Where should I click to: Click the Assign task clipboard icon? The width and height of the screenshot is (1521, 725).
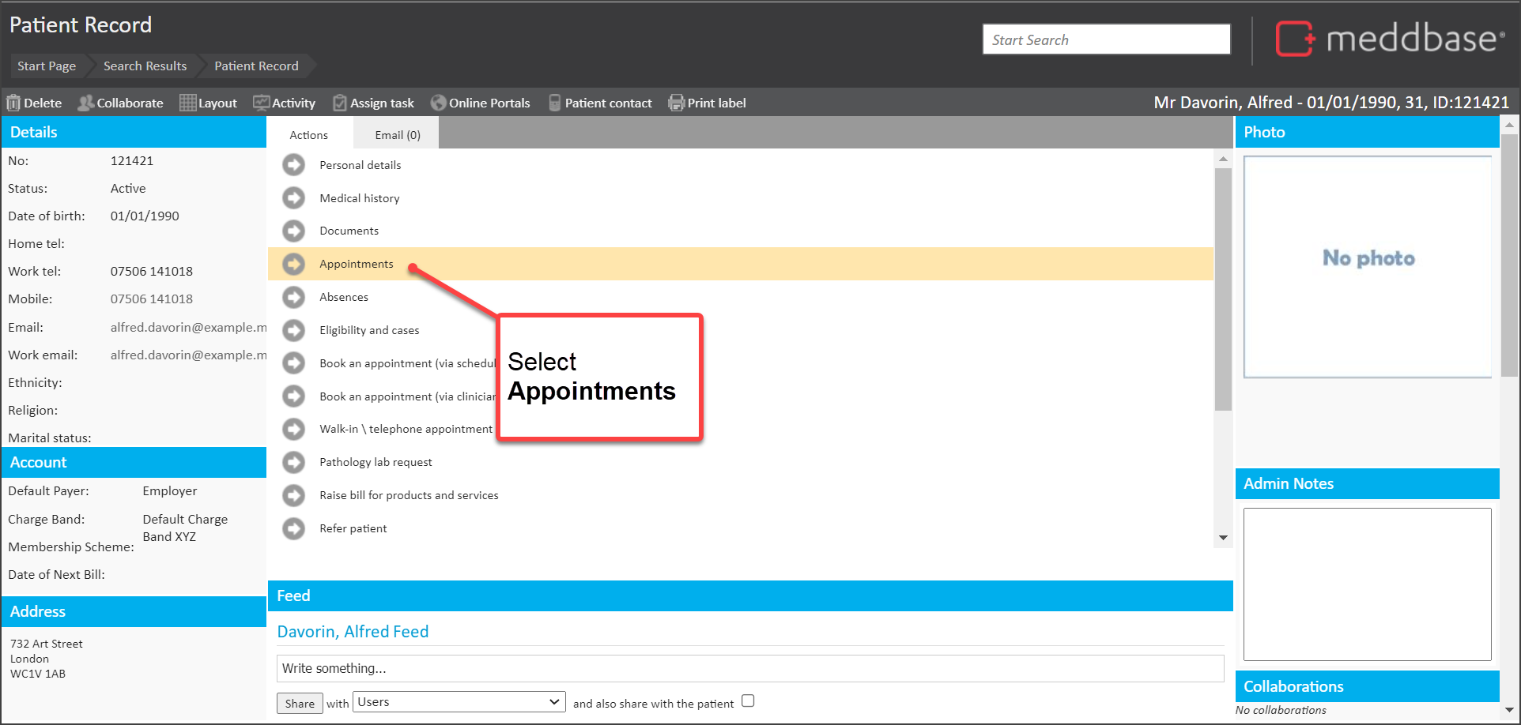point(340,103)
